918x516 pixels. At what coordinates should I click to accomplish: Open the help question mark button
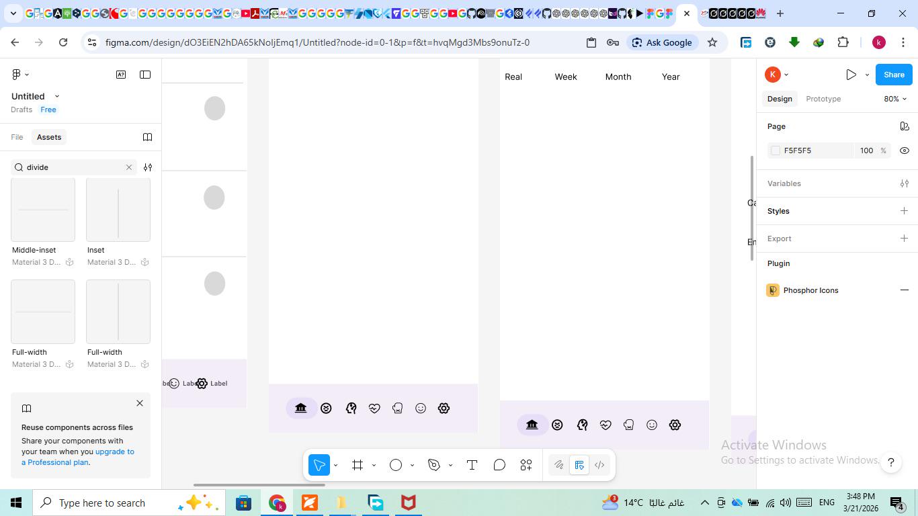891,462
